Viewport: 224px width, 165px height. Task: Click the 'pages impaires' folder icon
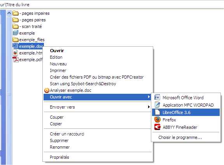[x=16, y=13]
